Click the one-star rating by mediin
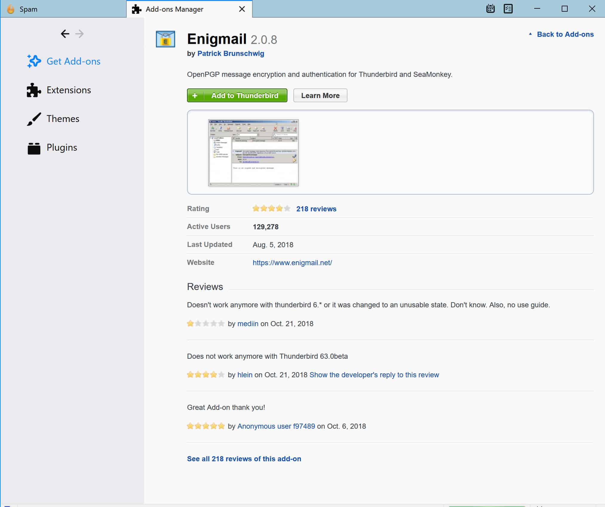605x507 pixels. pos(206,323)
